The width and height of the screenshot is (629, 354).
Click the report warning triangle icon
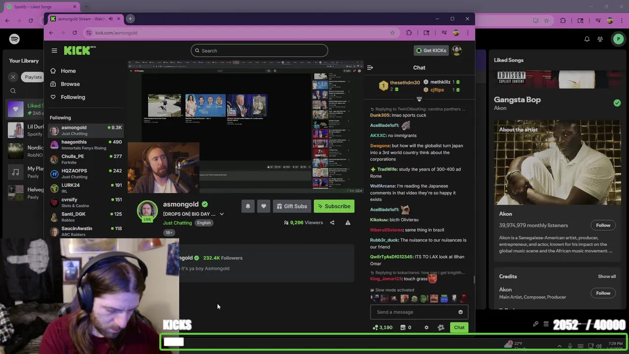(348, 223)
